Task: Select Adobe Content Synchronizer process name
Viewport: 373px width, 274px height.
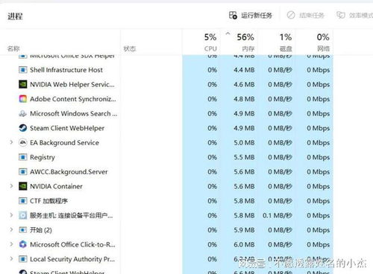Action: coord(73,99)
